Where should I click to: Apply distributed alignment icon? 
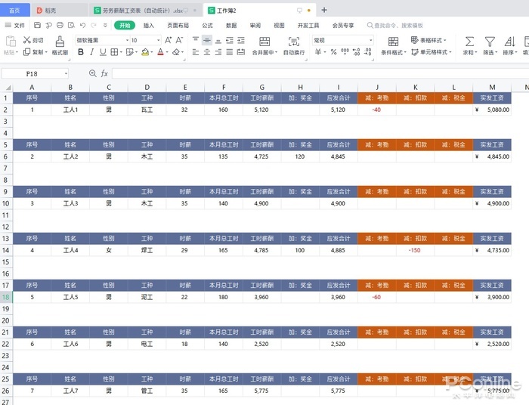(241, 52)
